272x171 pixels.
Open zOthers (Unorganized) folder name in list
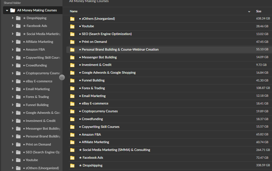(98, 19)
